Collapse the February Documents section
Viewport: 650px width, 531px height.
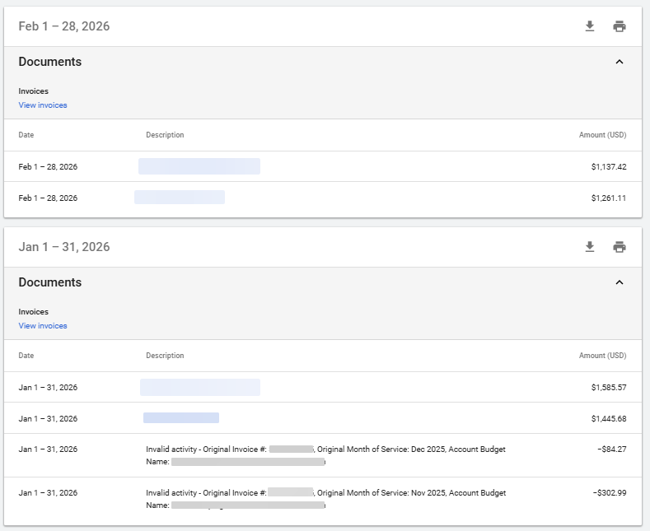(620, 62)
